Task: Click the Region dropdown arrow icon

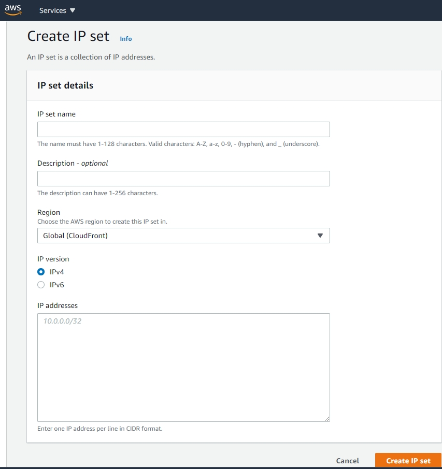Action: click(x=320, y=236)
